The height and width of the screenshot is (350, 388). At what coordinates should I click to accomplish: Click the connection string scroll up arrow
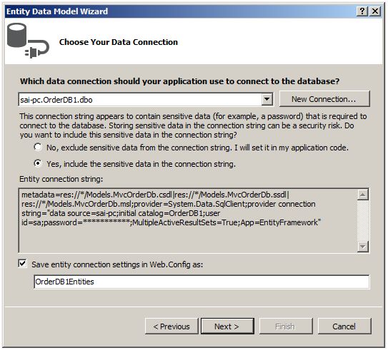(x=363, y=195)
